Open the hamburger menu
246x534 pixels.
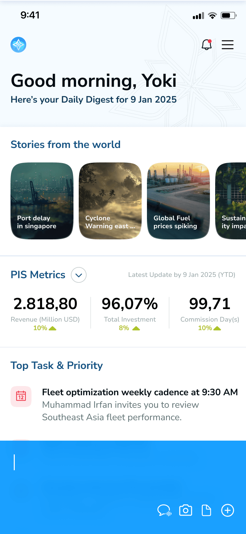(x=228, y=45)
